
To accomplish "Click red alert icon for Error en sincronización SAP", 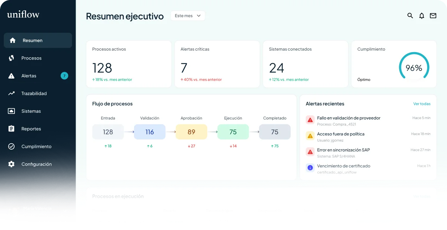I will (310, 152).
